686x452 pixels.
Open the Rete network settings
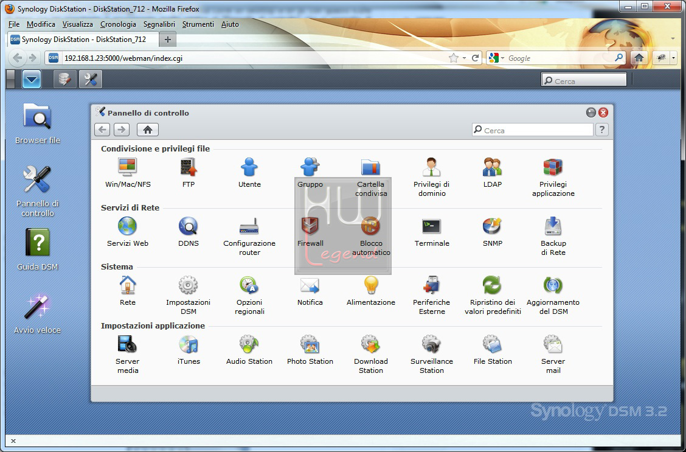[128, 291]
